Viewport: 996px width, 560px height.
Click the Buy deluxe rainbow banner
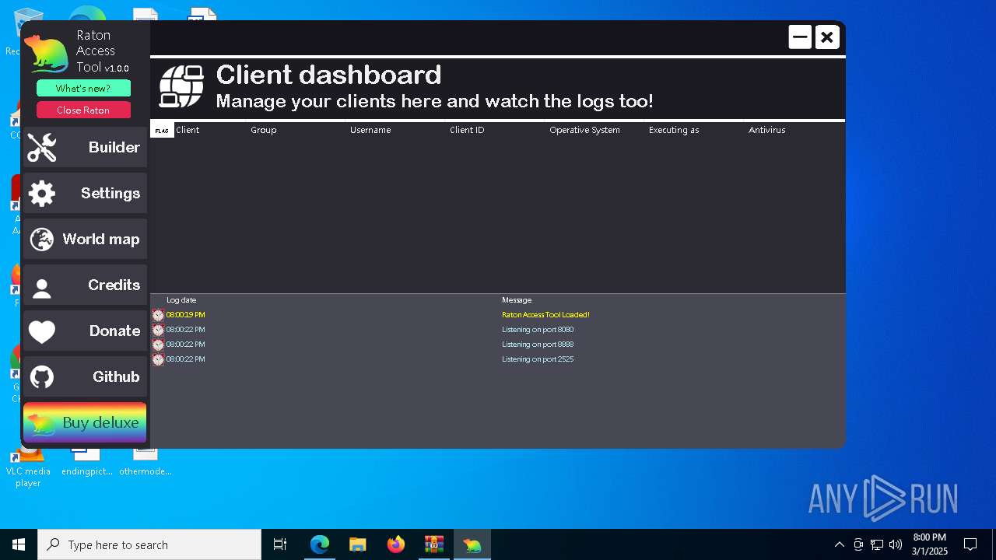[85, 422]
